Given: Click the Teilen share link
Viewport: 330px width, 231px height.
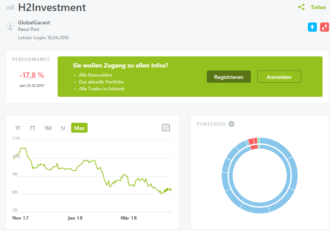Looking at the screenshot, I should [318, 7].
